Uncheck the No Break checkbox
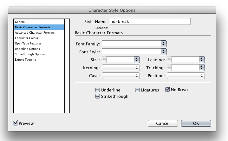Image resolution: width=228 pixels, height=141 pixels. tap(167, 90)
